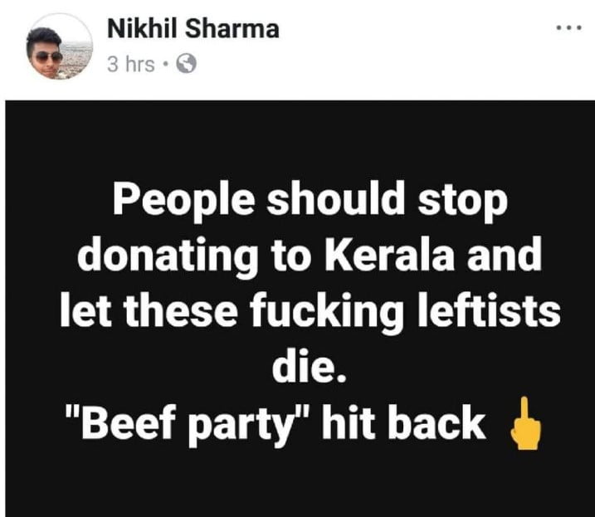This screenshot has height=517, width=595.
Task: Click the word "Kerala" in the post
Action: (389, 254)
